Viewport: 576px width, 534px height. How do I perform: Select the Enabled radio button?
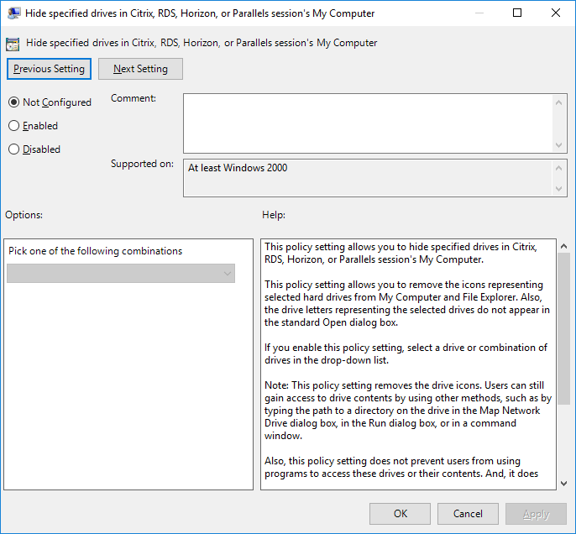[13, 126]
